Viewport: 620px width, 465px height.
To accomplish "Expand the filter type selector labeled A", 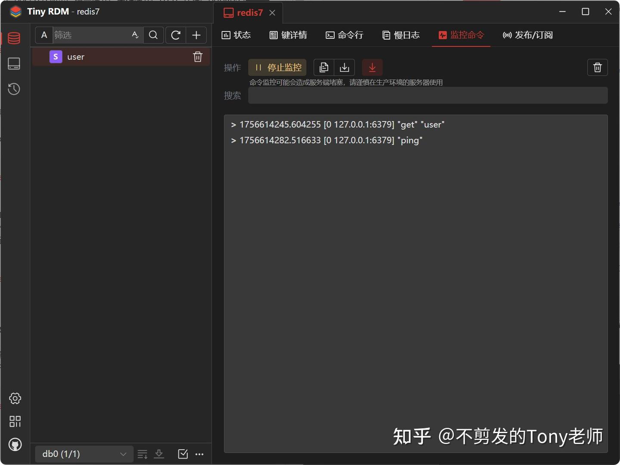I will [x=44, y=35].
